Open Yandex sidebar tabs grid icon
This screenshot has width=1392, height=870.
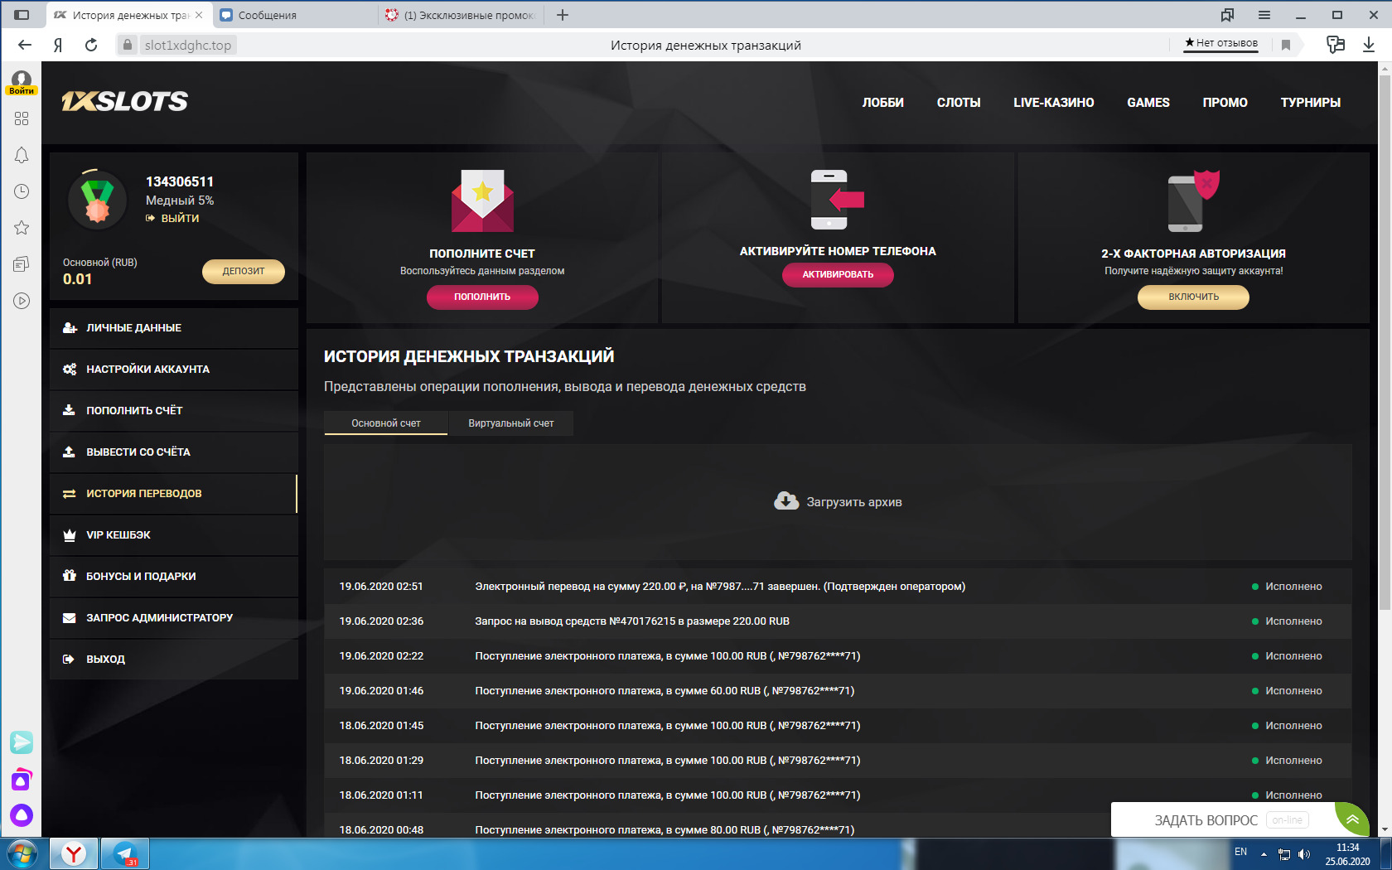coord(22,118)
